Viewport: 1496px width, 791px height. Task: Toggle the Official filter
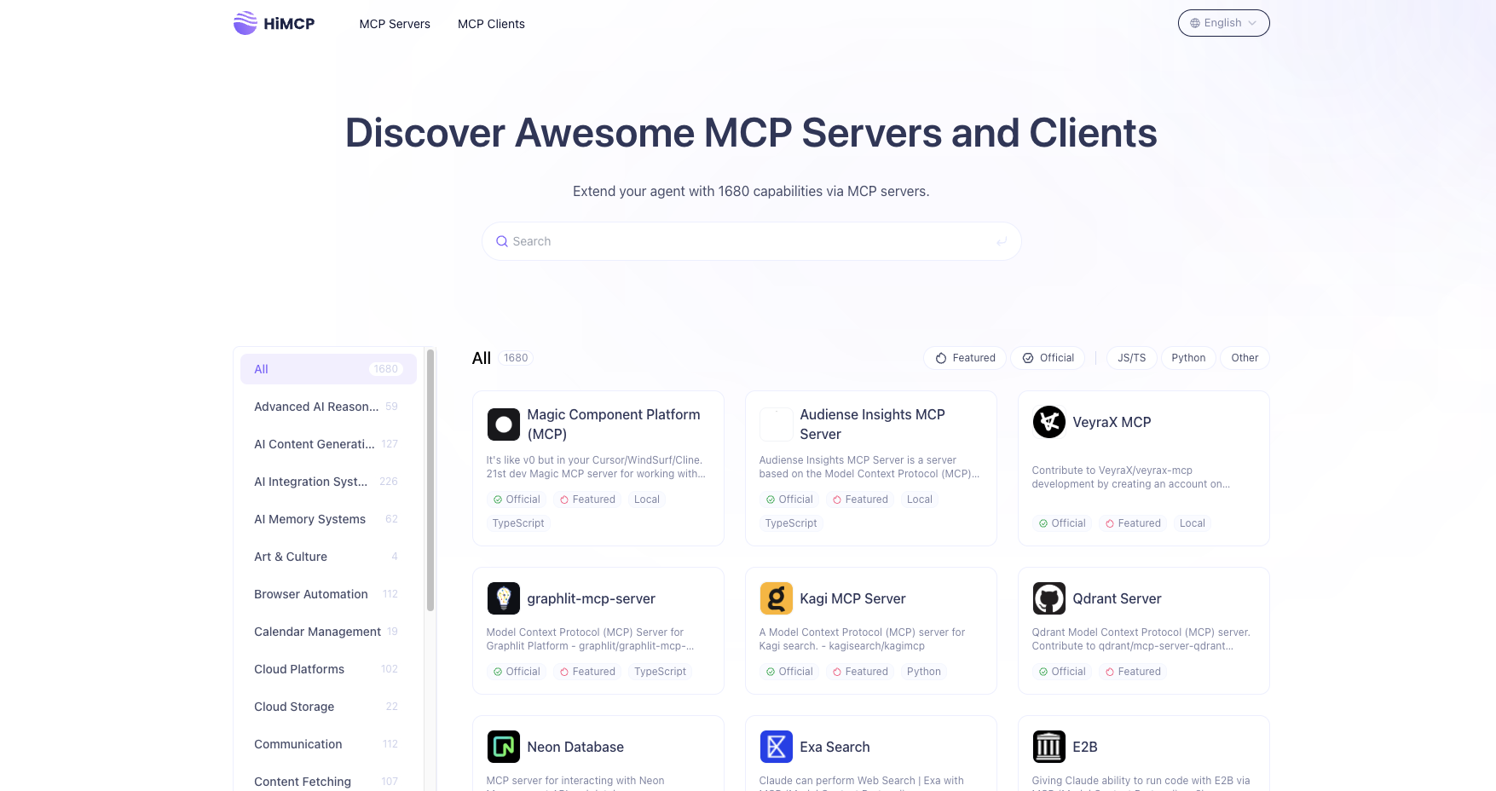1048,358
